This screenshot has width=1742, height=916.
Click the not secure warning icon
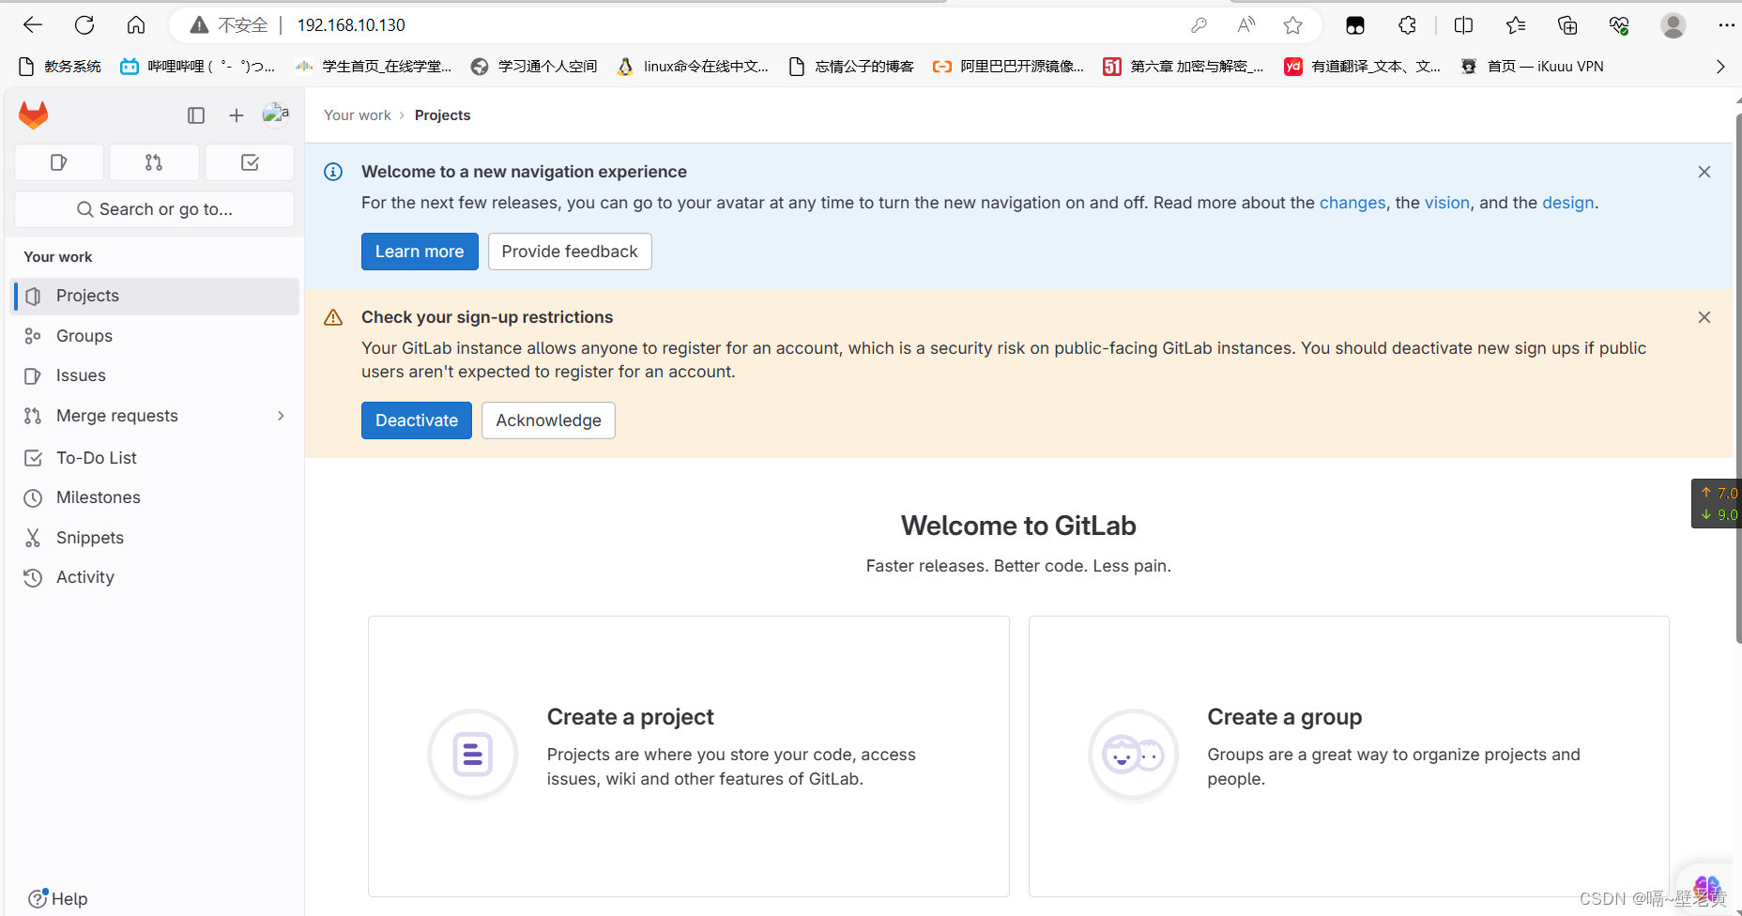199,25
